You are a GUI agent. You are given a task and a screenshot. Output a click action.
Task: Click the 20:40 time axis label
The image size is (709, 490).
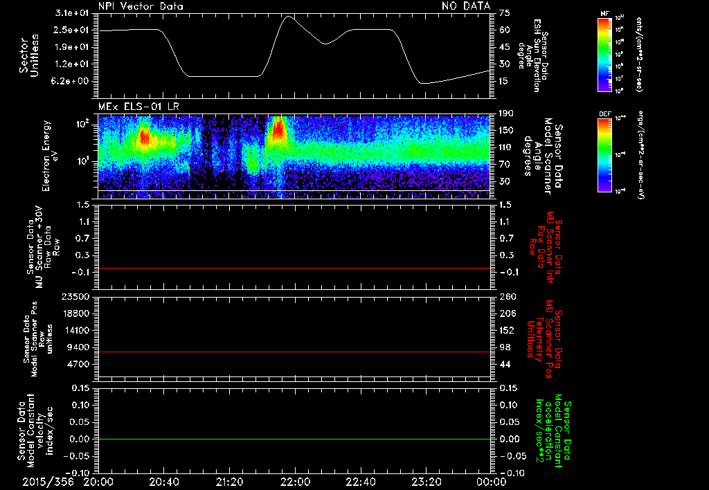[x=163, y=482]
